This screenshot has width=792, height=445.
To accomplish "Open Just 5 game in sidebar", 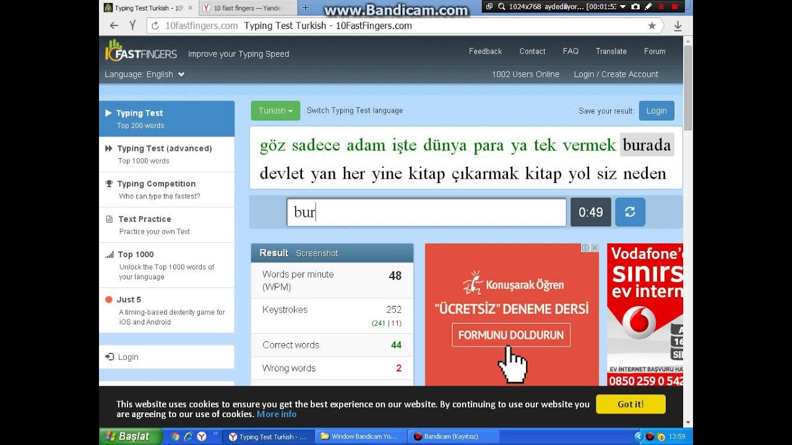I will tap(166, 310).
